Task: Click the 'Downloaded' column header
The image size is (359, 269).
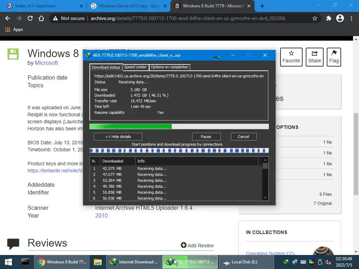Action: pyautogui.click(x=118, y=161)
